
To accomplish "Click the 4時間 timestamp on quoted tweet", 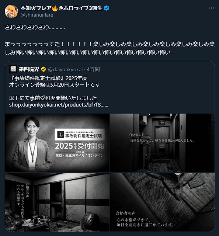I will coord(93,69).
